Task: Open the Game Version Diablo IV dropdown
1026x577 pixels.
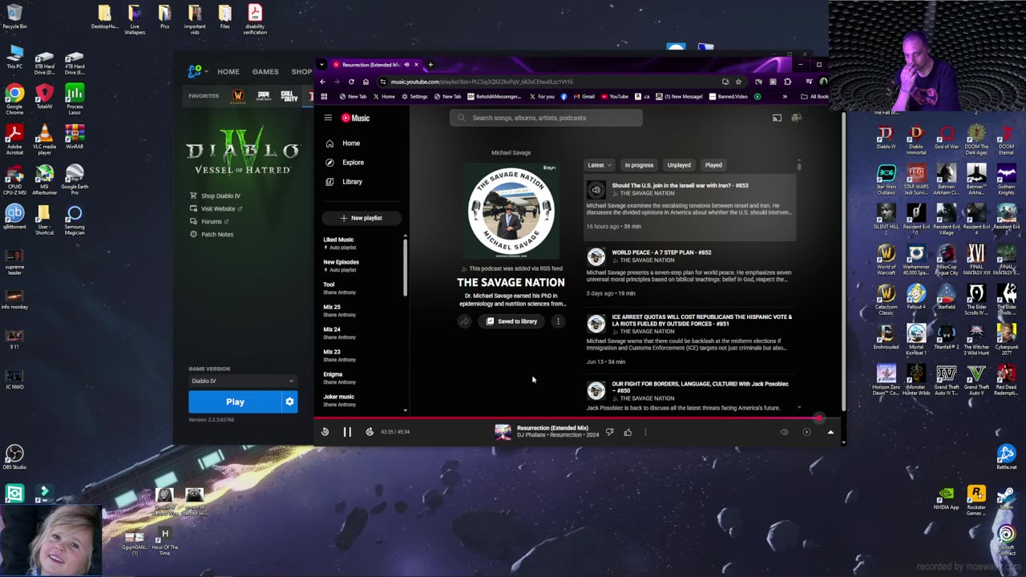Action: coord(242,381)
